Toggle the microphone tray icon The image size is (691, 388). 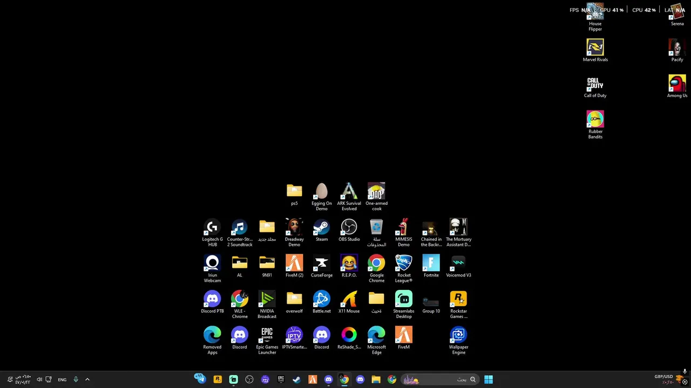pos(76,379)
